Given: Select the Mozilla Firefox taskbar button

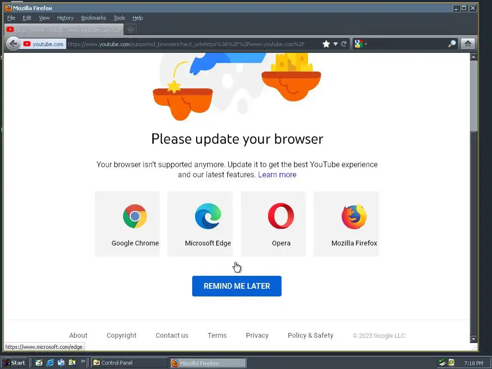Looking at the screenshot, I should pos(208,363).
